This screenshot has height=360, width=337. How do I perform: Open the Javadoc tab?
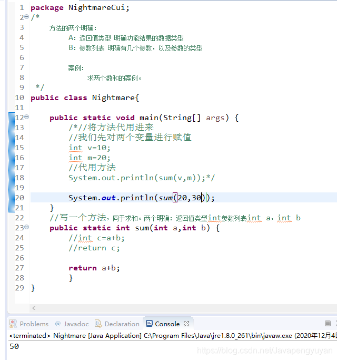(x=72, y=324)
